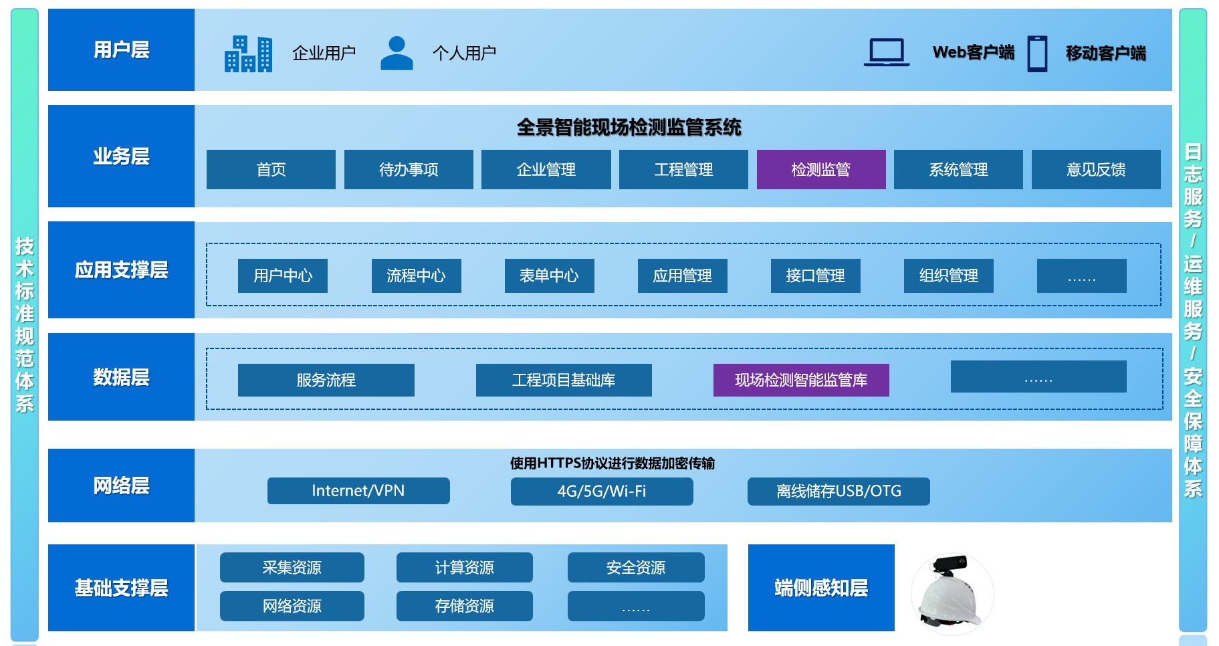The image size is (1219, 646).
Task: Open the 待办事项 module
Action: click(409, 170)
